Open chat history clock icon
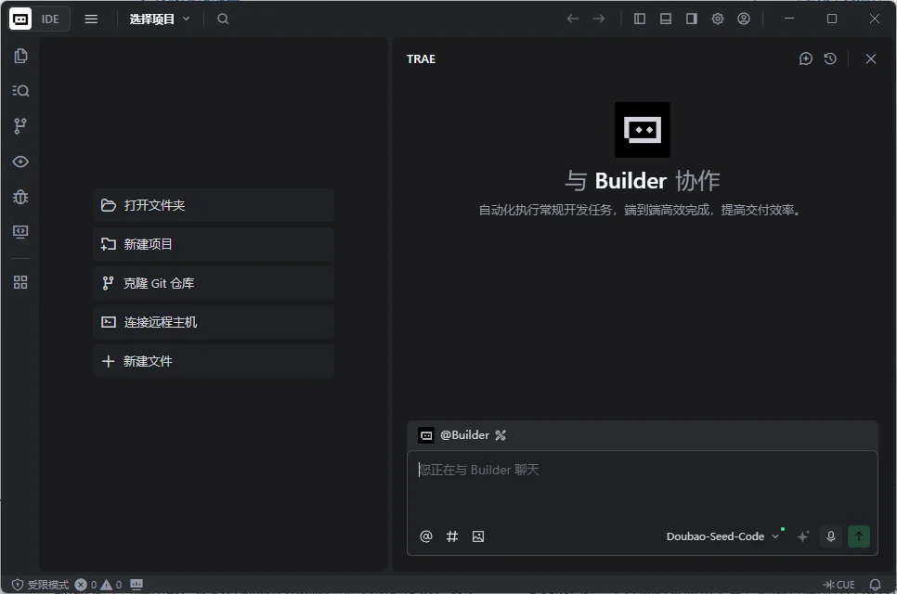The height and width of the screenshot is (594, 897). pos(830,58)
